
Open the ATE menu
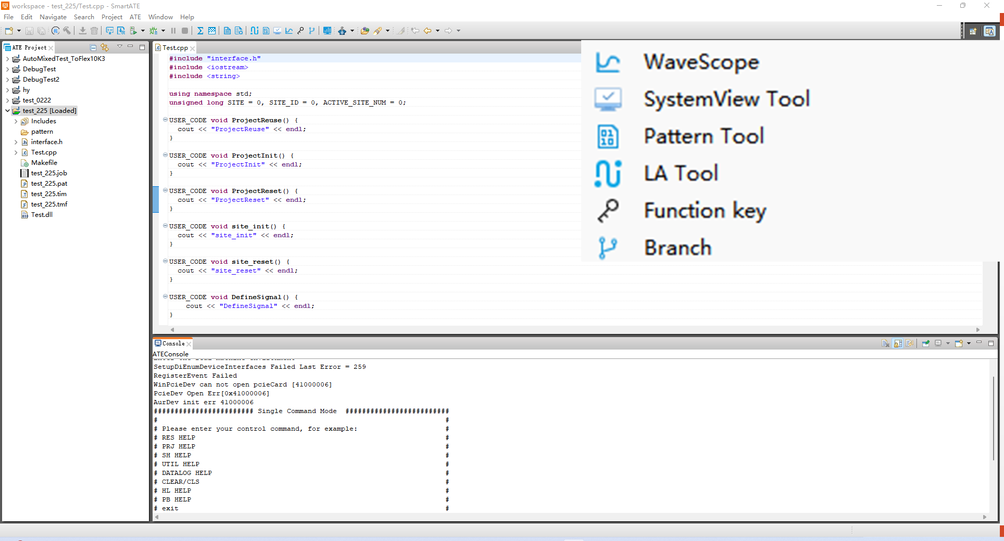click(135, 17)
